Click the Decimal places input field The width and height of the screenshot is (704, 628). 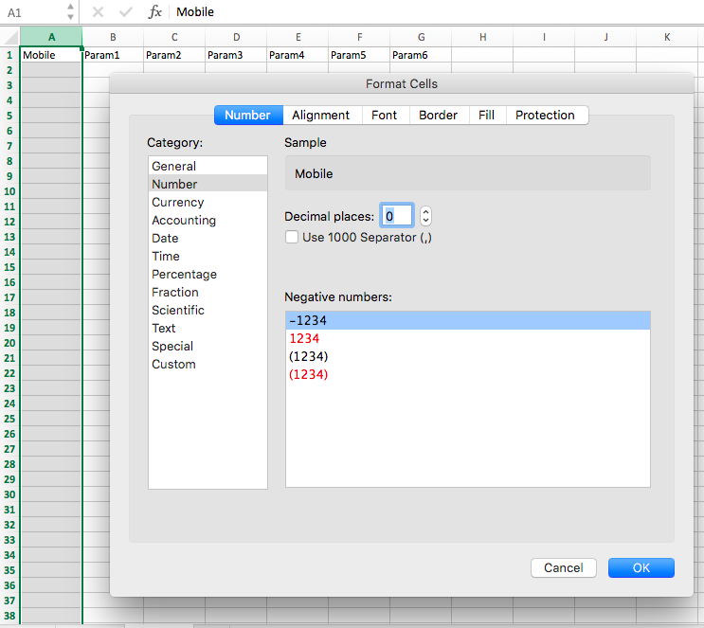(396, 216)
